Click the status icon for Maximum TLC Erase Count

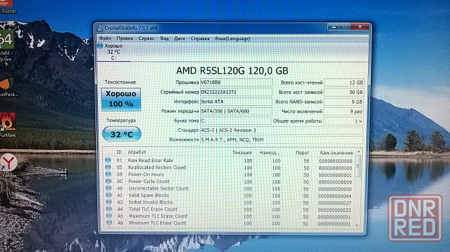[109, 216]
